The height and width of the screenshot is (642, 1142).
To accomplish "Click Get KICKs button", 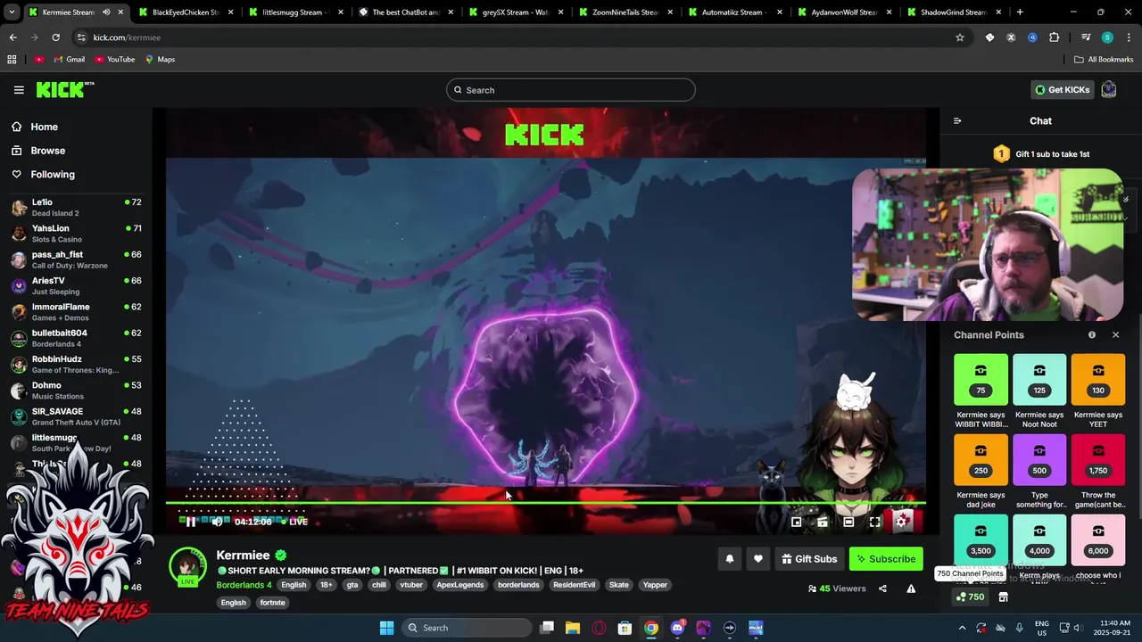I will 1062,89.
